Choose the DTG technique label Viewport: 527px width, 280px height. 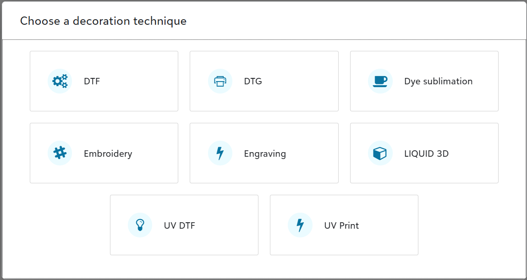pos(253,82)
